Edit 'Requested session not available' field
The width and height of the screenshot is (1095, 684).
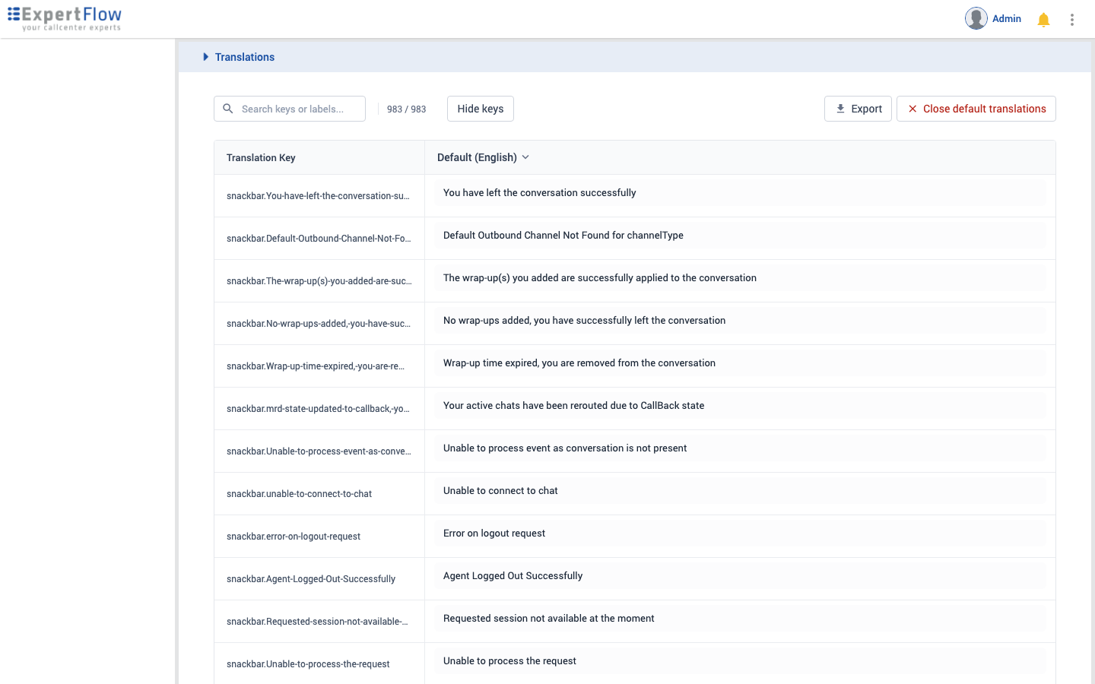[740, 619]
